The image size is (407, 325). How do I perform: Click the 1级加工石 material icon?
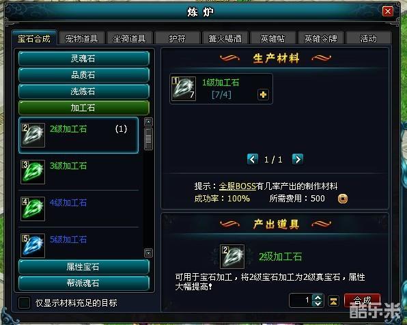point(184,89)
